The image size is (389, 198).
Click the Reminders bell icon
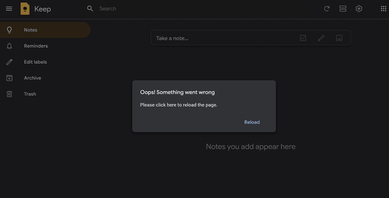pyautogui.click(x=9, y=46)
